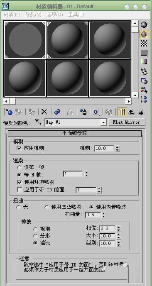The width and height of the screenshot is (152, 286).
Task: Select the top right sample sphere
Action: (110, 40)
